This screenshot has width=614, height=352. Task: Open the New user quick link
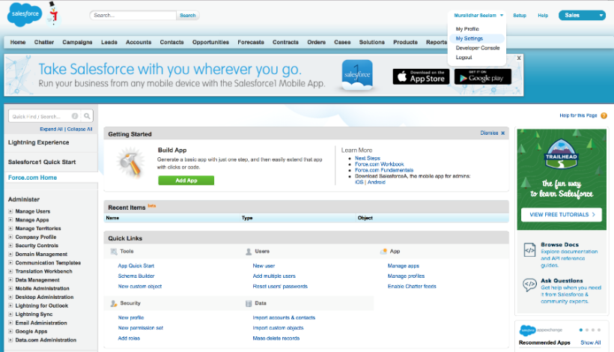(x=264, y=265)
